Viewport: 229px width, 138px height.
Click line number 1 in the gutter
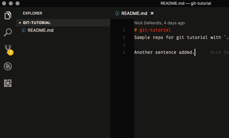pyautogui.click(x=124, y=30)
